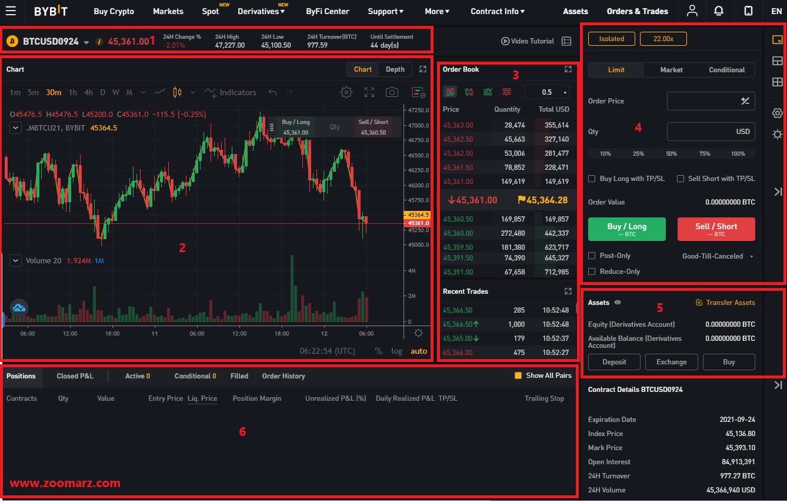Select the second order book view icon
This screenshot has height=503, width=787.
469,92
